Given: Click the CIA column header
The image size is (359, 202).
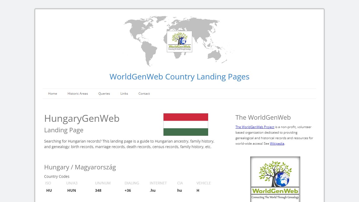Looking at the screenshot, I should click(x=180, y=183).
